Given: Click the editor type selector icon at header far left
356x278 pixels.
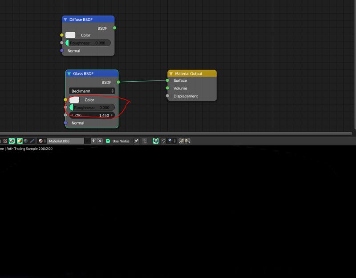Looking at the screenshot, I should (x=2, y=141).
